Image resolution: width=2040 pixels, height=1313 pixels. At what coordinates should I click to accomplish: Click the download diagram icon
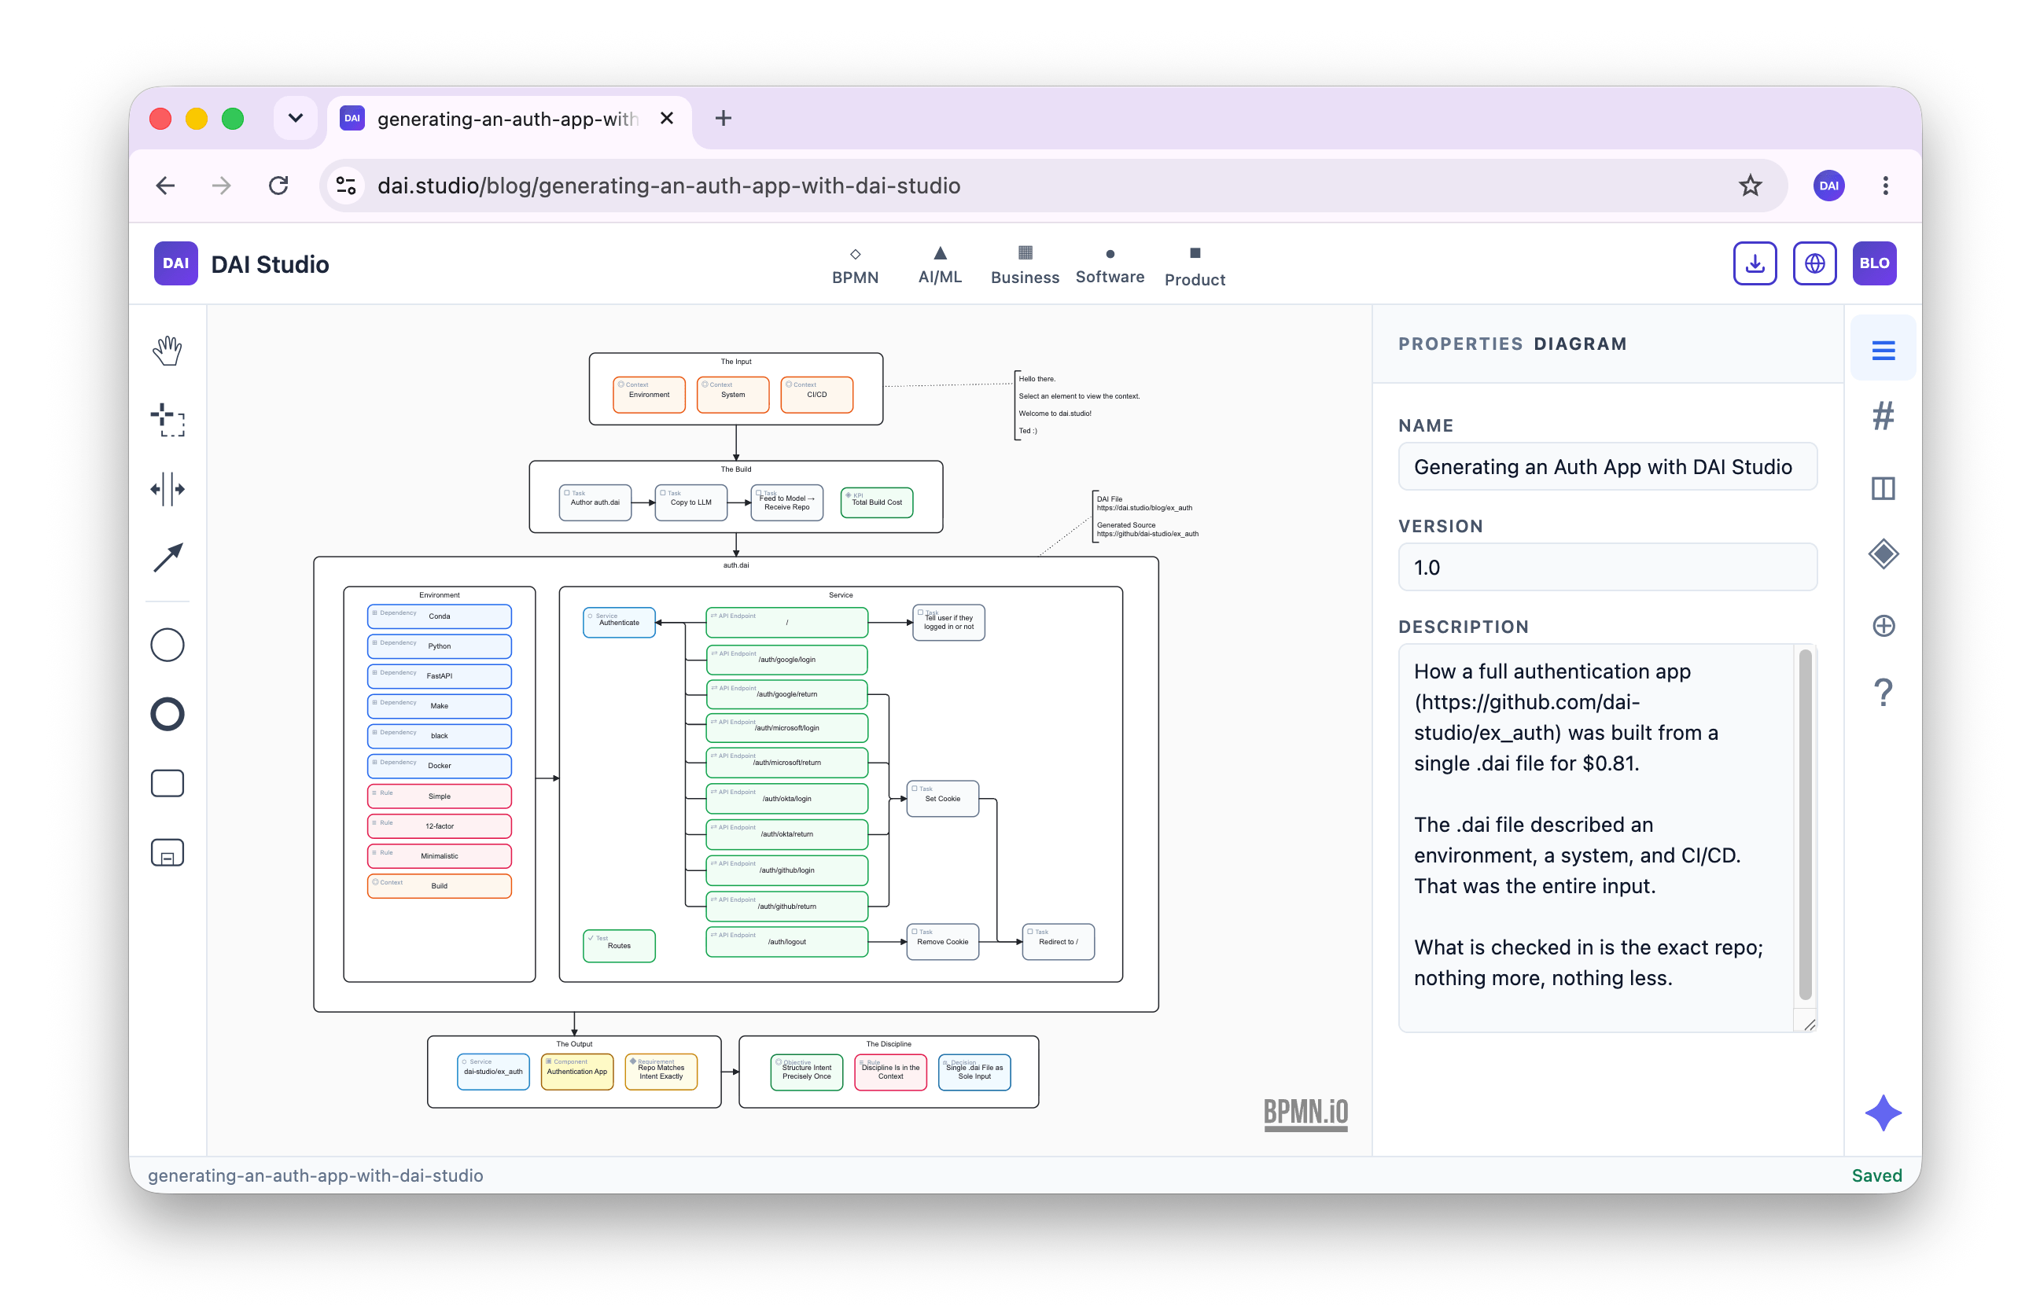click(x=1755, y=263)
